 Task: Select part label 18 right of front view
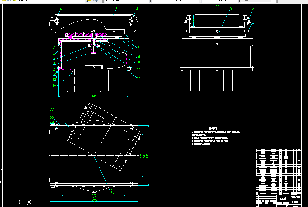pyautogui.click(x=138, y=56)
